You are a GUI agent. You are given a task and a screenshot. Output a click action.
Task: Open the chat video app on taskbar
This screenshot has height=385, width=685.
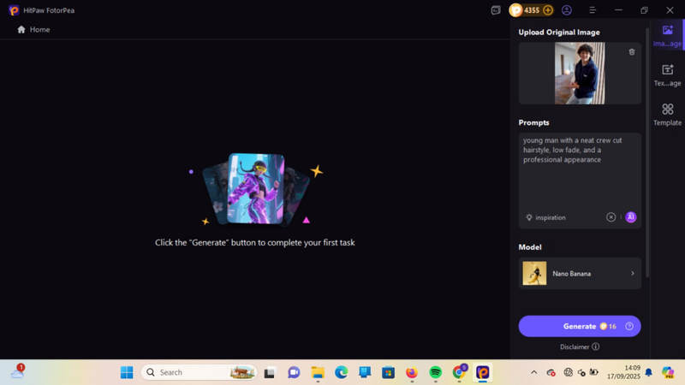(x=294, y=372)
